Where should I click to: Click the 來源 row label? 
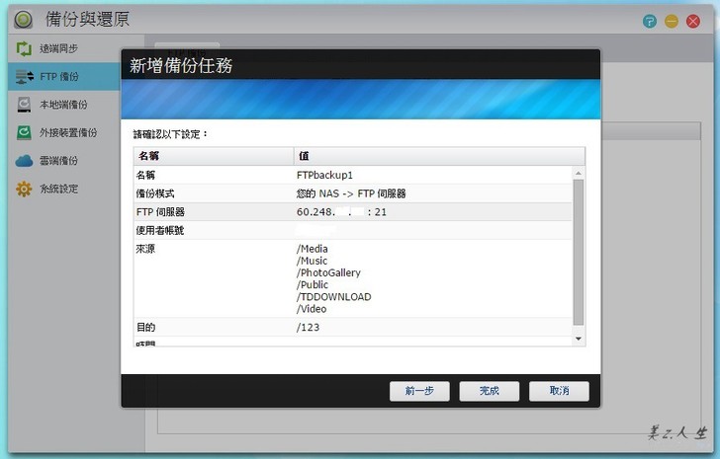pyautogui.click(x=145, y=249)
